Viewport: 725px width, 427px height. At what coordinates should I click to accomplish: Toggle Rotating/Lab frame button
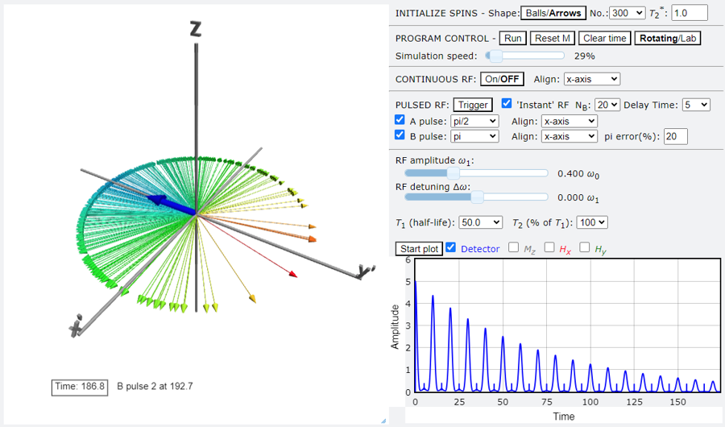[665, 39]
